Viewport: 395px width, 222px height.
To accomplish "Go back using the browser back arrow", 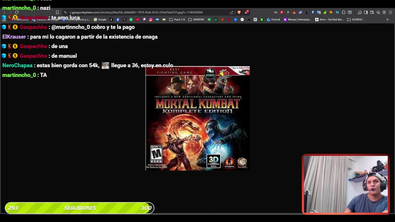I will (x=4, y=12).
